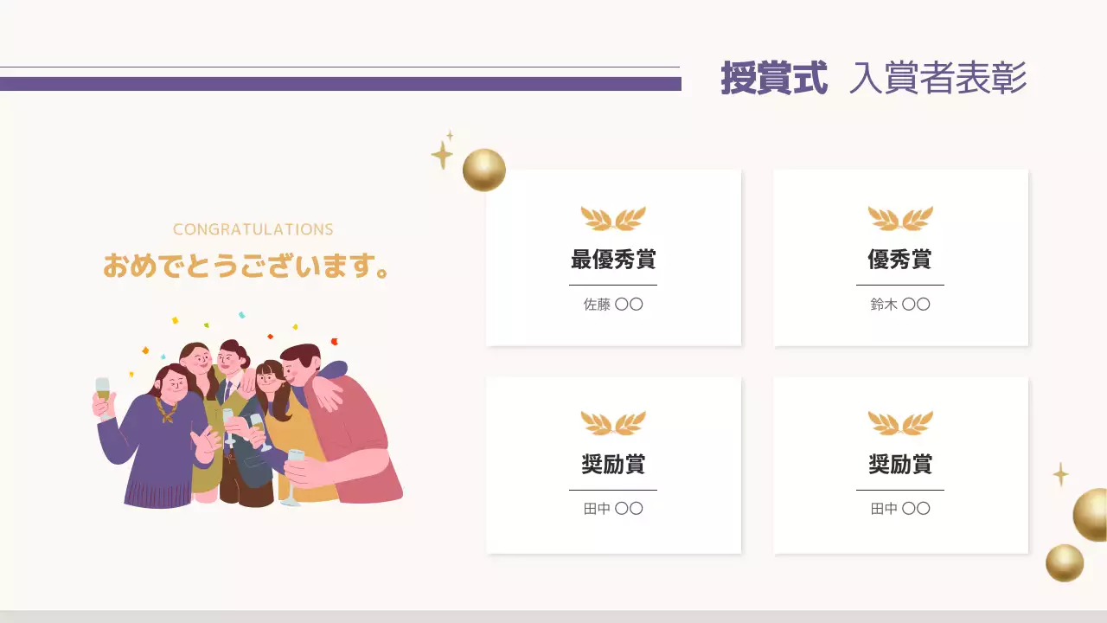Select 田中 〇〇 in the bottom-left card
Viewport: 1107px width, 623px height.
[x=613, y=509]
